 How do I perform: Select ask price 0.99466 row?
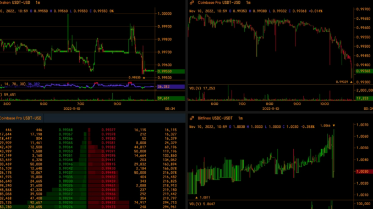point(108,194)
